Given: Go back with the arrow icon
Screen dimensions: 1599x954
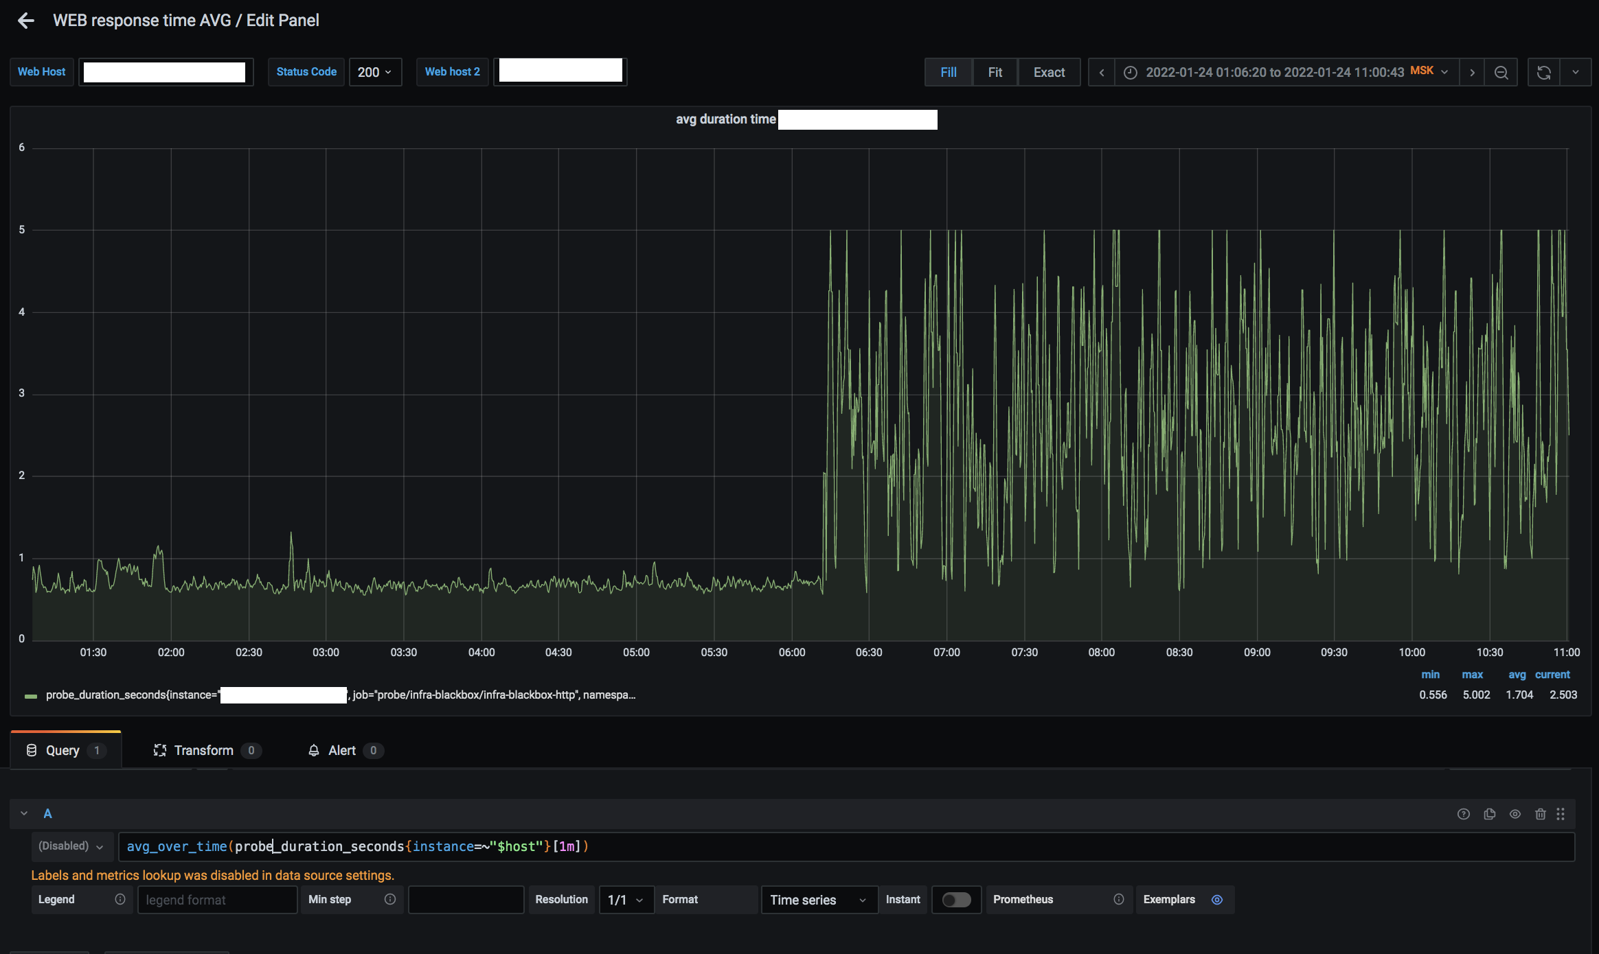Looking at the screenshot, I should 26,21.
